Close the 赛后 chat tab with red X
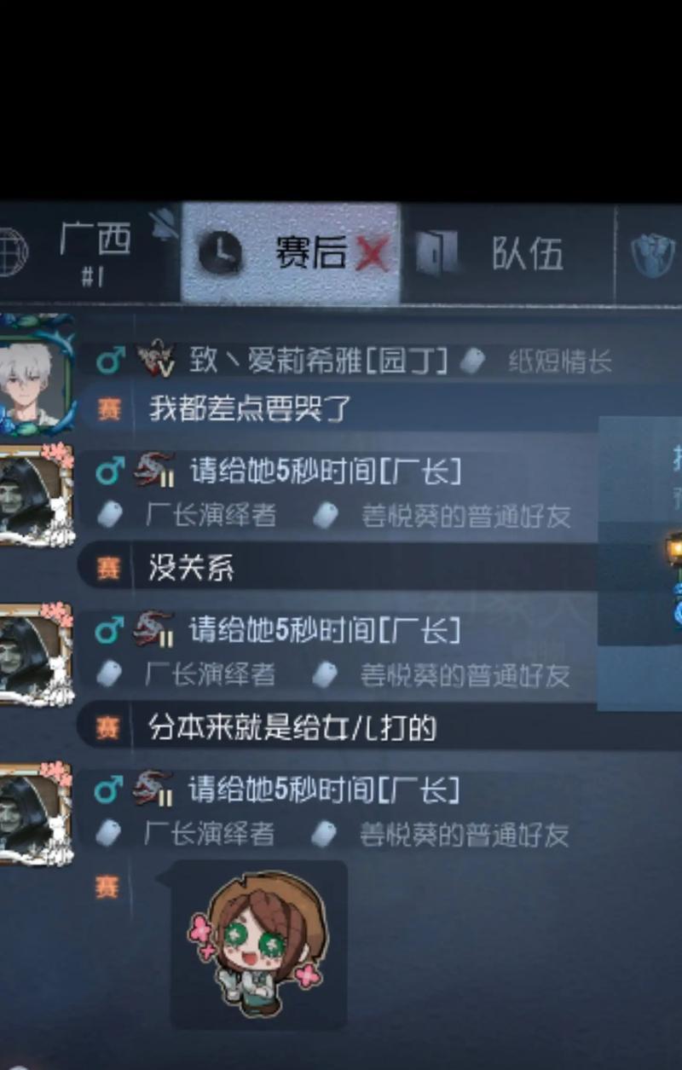The height and width of the screenshot is (1070, 682). [372, 254]
